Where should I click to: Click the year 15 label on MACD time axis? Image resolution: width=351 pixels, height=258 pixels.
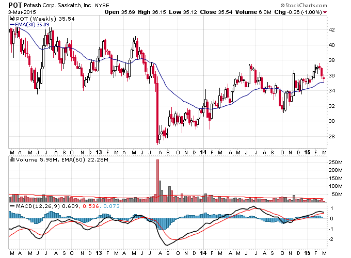(307, 253)
